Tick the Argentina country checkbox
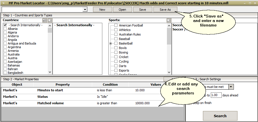Screen dimensions: 258x122 pos(5,47)
